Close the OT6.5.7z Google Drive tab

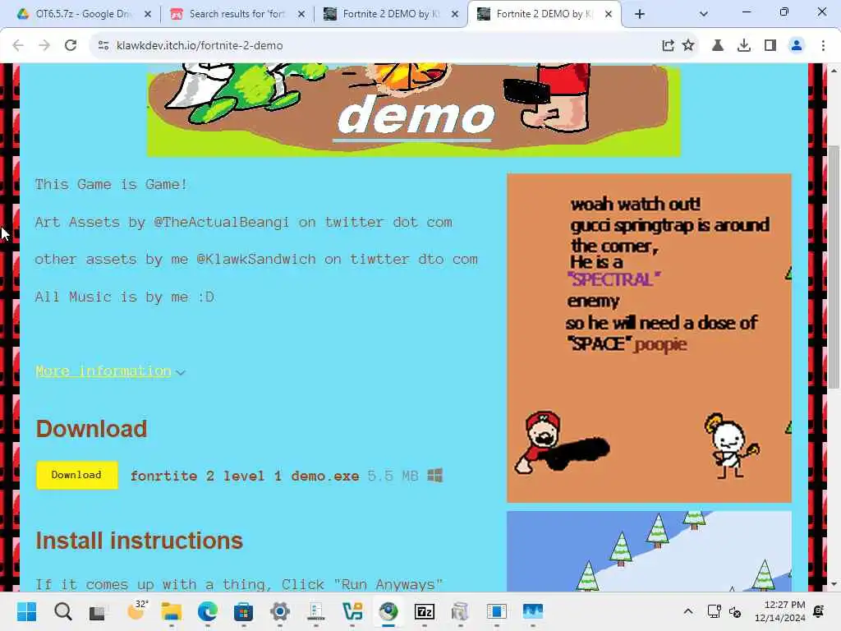148,14
